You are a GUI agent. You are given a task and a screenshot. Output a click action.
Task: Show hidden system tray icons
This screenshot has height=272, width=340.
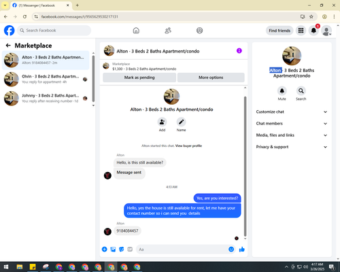coord(286,267)
